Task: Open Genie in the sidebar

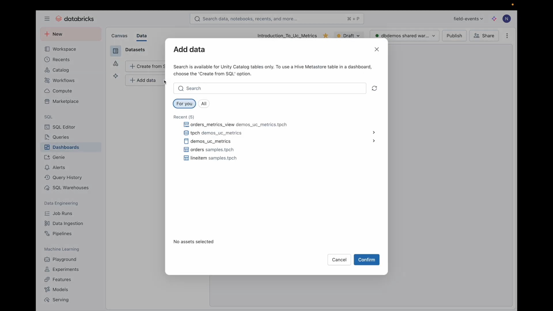Action: click(x=71, y=157)
